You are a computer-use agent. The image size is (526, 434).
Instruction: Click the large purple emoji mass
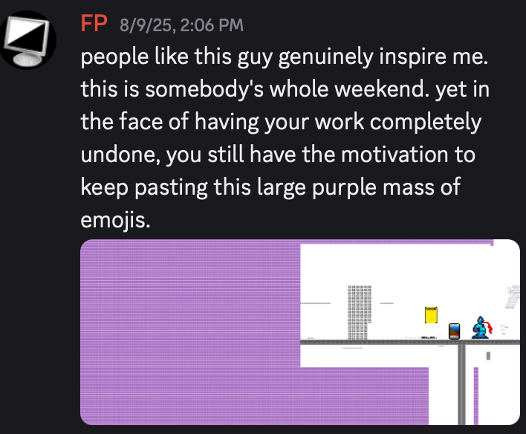point(186,334)
